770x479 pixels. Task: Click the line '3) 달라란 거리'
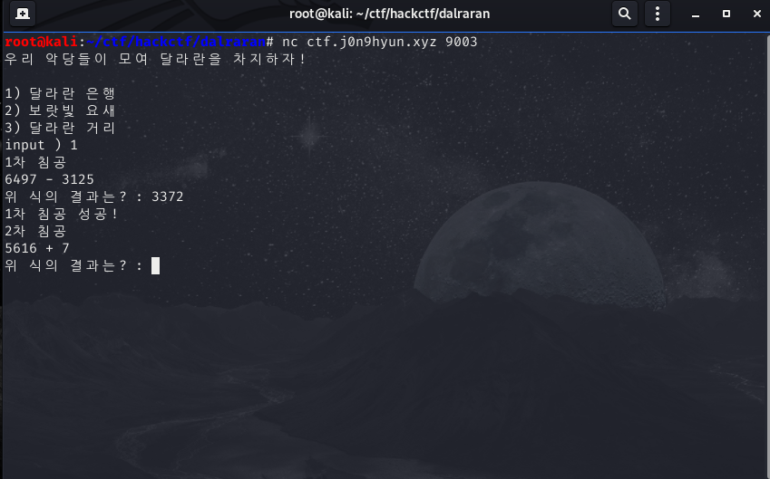click(x=60, y=128)
